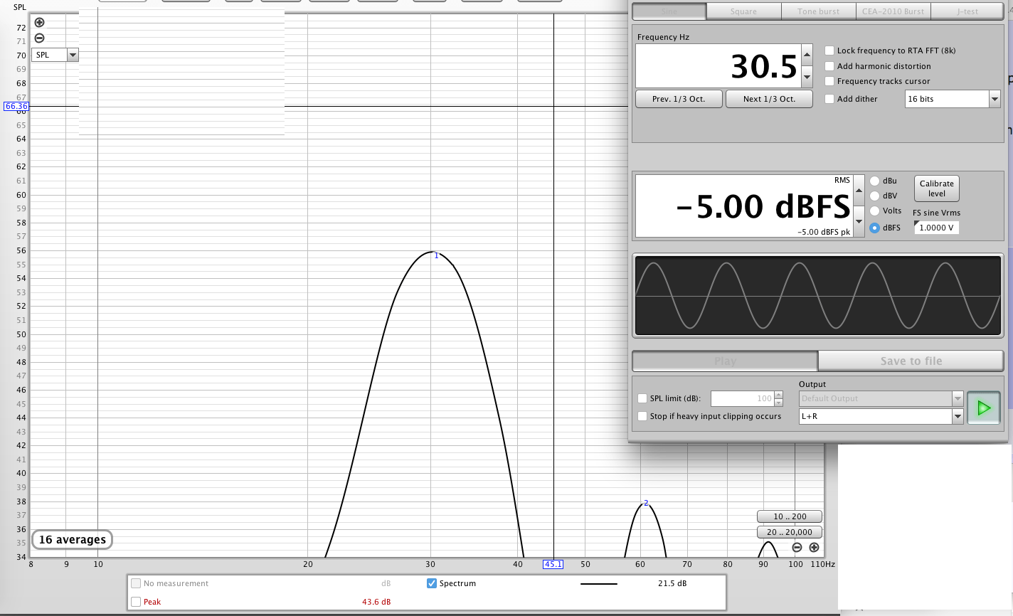Open the CEA-2010 Burst tab

click(893, 11)
